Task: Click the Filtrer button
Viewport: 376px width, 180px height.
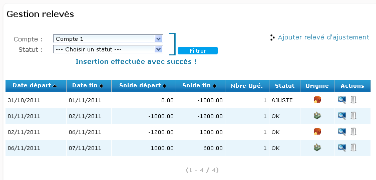Action: [198, 51]
